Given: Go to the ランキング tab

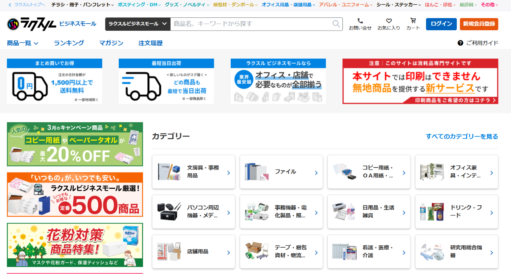Looking at the screenshot, I should point(69,43).
